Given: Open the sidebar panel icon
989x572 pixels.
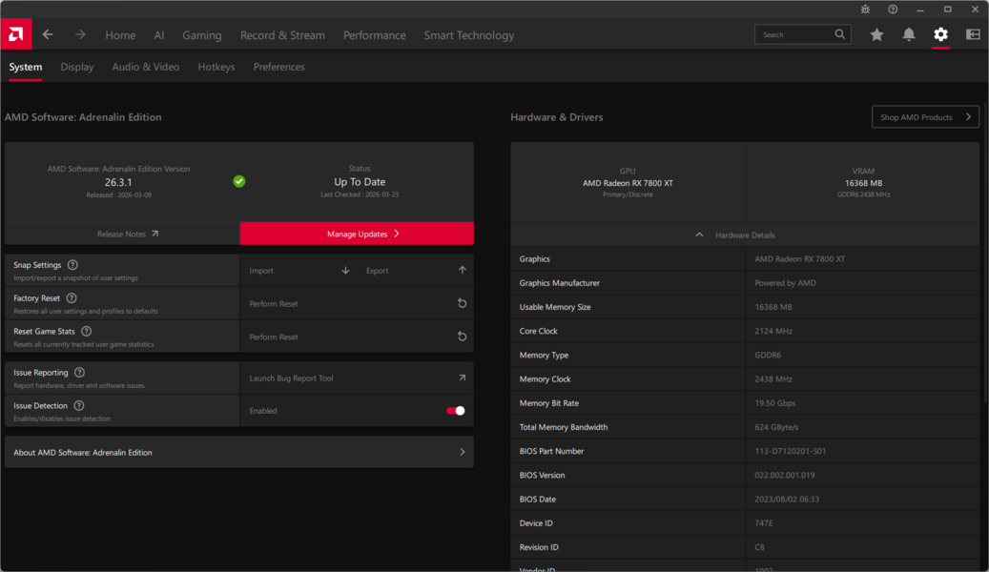Looking at the screenshot, I should point(973,35).
